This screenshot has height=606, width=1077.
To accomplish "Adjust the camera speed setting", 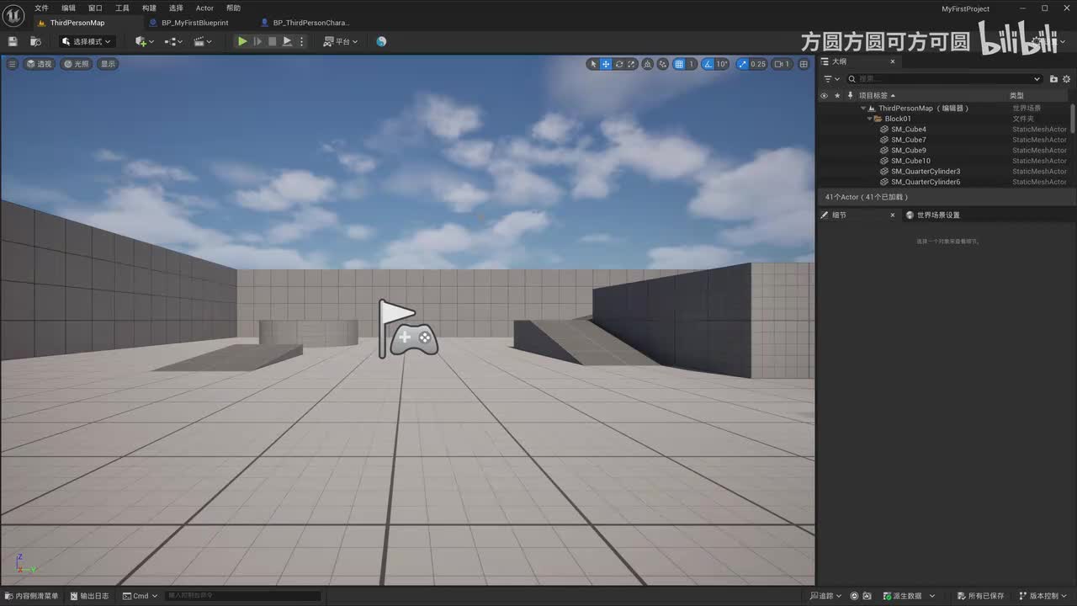I will point(782,64).
